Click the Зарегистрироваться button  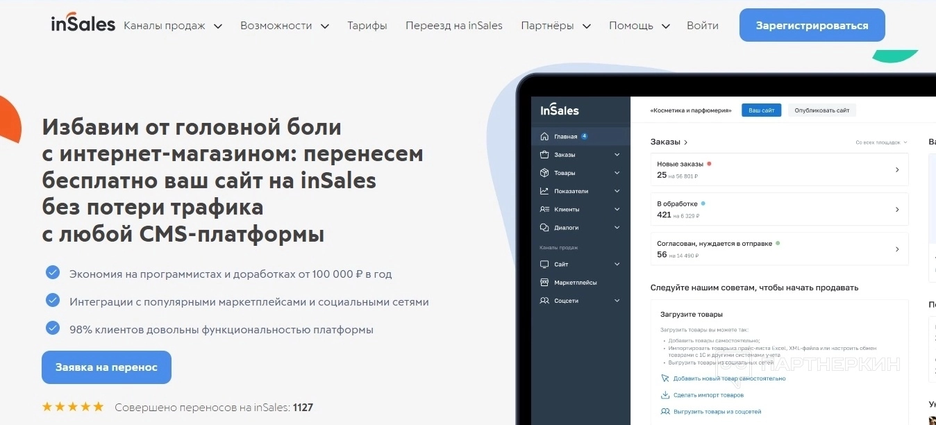(x=812, y=25)
